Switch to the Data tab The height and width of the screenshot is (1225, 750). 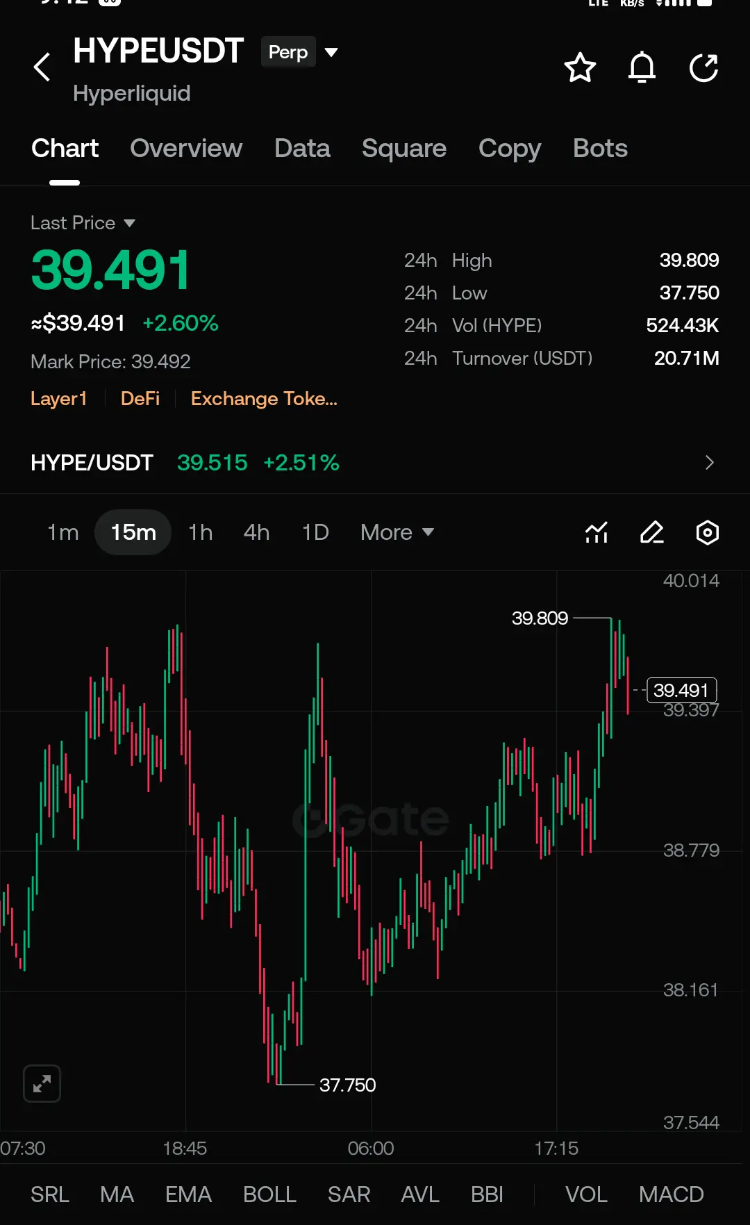tap(302, 149)
